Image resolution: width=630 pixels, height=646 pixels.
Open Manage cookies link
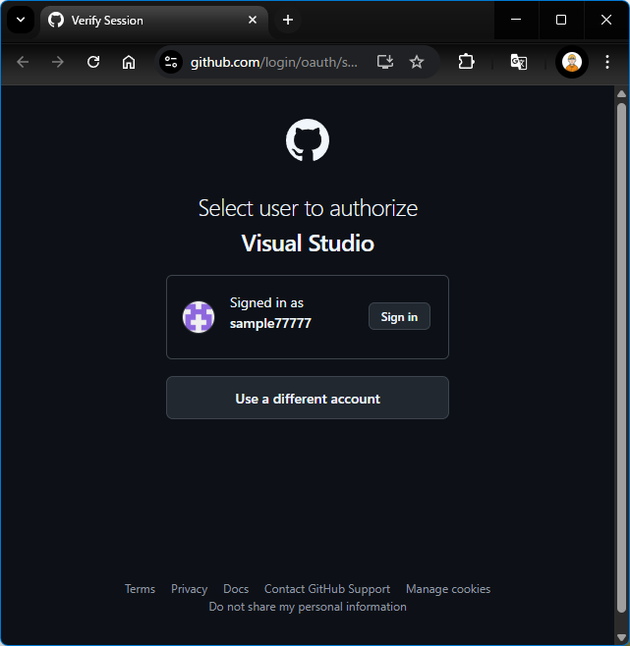tap(448, 589)
